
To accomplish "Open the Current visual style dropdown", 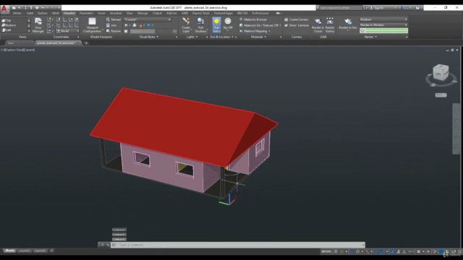I will click(148, 19).
